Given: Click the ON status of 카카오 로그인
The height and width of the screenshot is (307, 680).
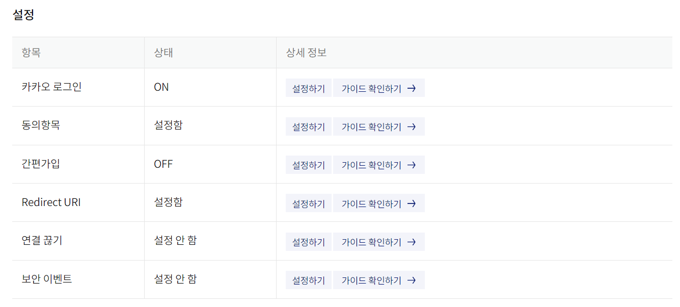Looking at the screenshot, I should tap(161, 87).
